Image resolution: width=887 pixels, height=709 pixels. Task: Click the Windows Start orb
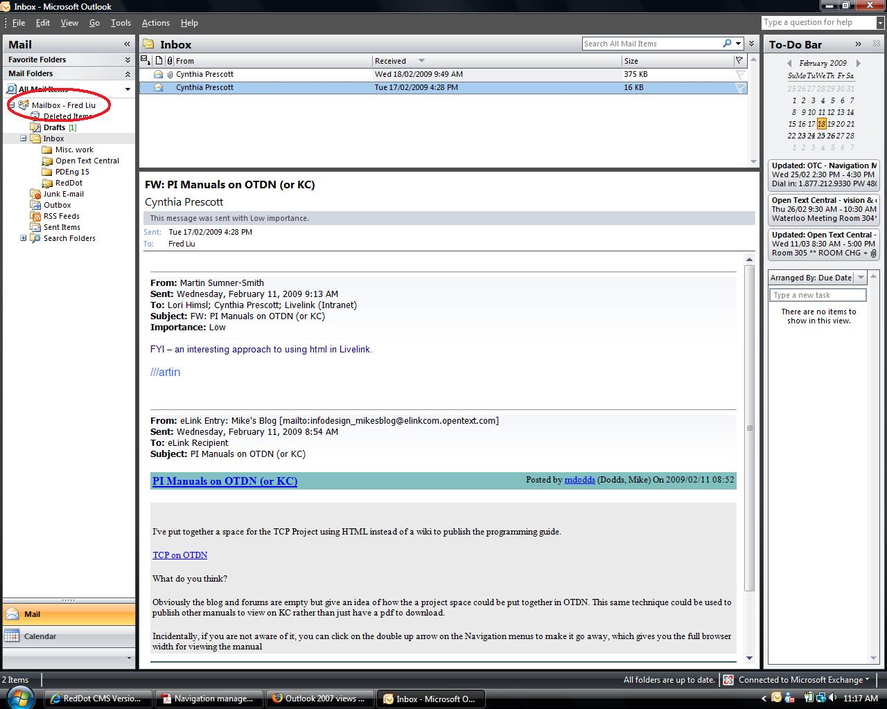(21, 697)
